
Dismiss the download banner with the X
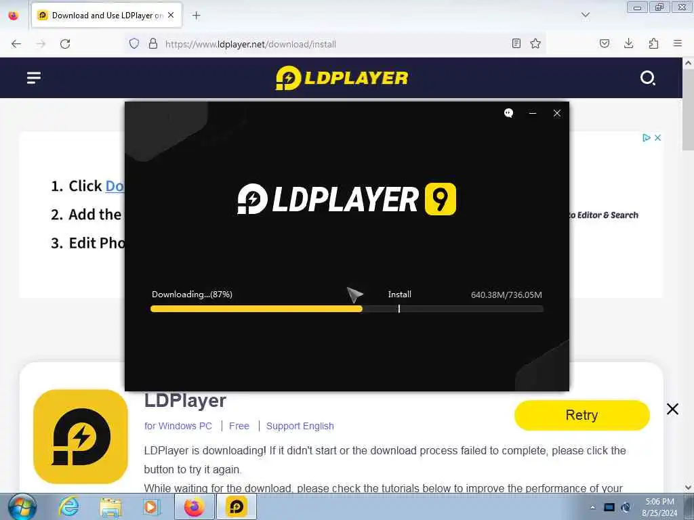coord(672,409)
